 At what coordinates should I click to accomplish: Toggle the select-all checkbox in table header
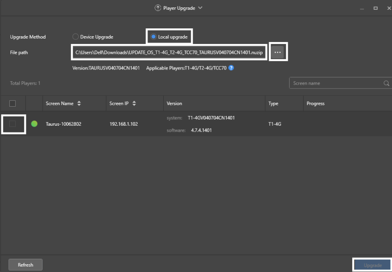[x=13, y=103]
